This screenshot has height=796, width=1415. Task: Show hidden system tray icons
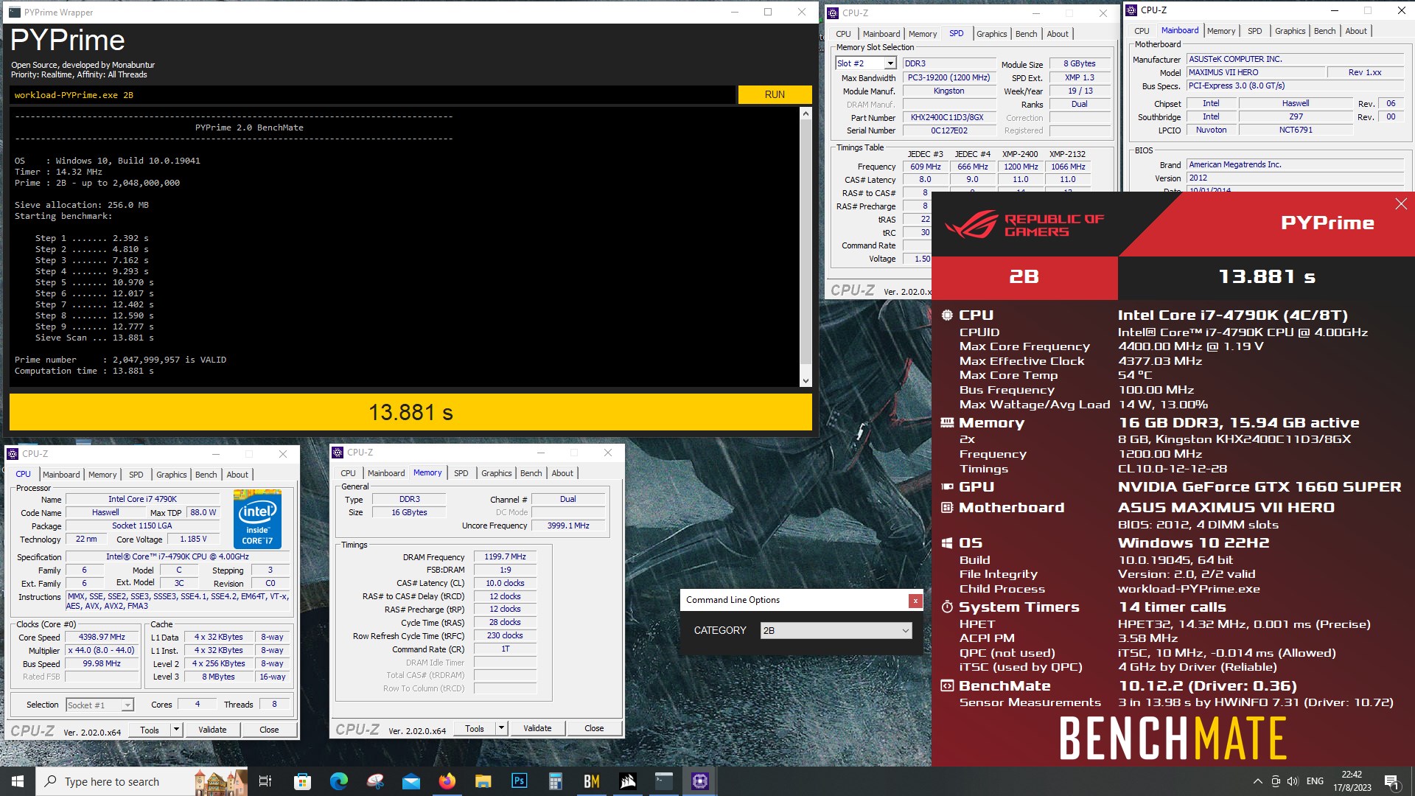click(x=1257, y=781)
